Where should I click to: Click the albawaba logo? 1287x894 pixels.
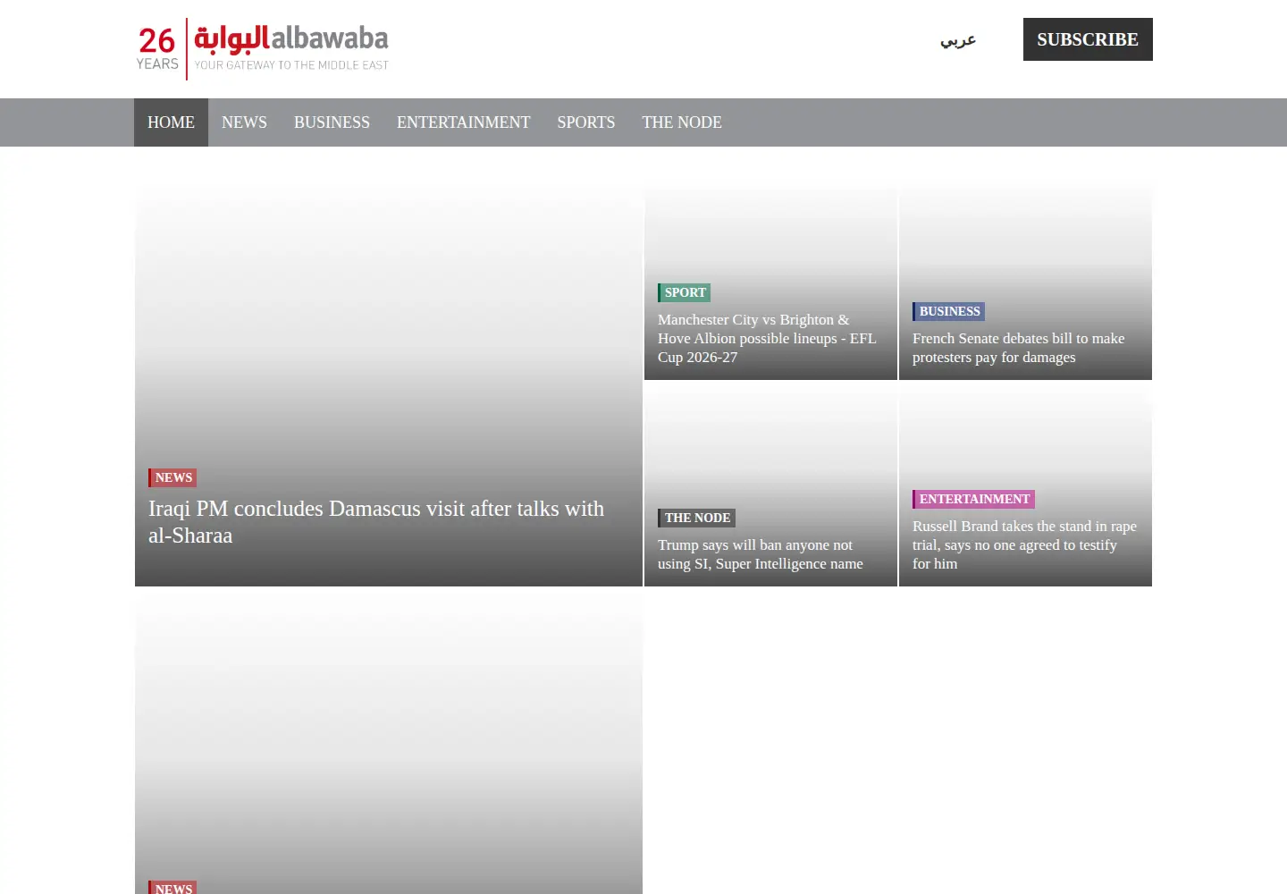263,48
